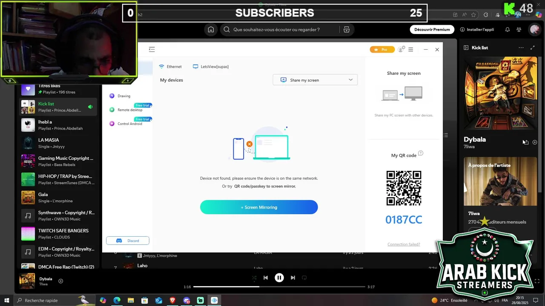Open the Share my screen dropdown
Viewport: 545px width, 306px height.
point(315,80)
